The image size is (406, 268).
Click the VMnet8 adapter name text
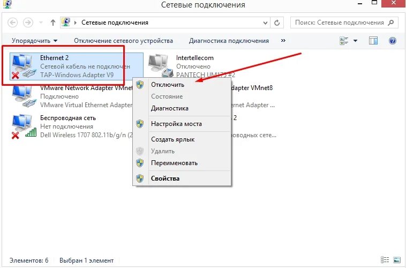(252, 88)
